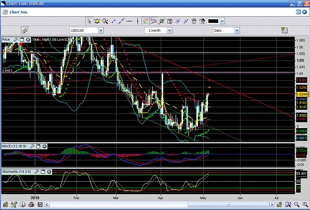Open the USDCAD symbol dropdown
This screenshot has height=210, width=310.
point(101,30)
